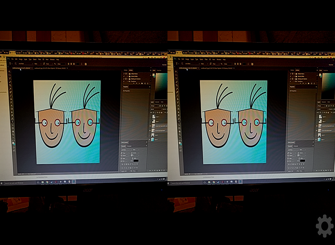Play selected action in left view Actions panel

coord(139,83)
